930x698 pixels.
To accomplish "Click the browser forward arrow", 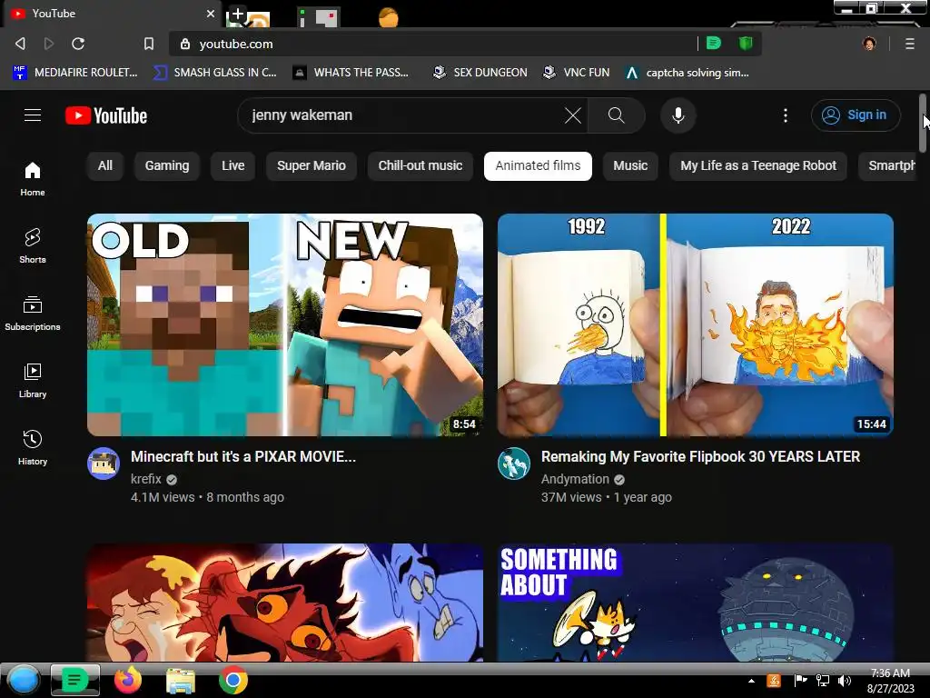I will pos(49,44).
